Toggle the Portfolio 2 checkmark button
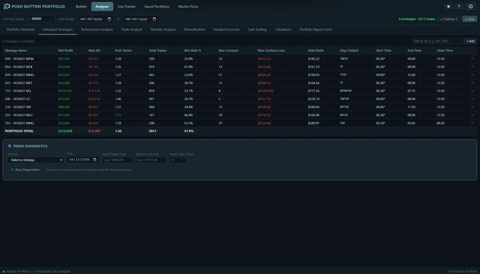The image size is (480, 274). pyautogui.click(x=448, y=19)
